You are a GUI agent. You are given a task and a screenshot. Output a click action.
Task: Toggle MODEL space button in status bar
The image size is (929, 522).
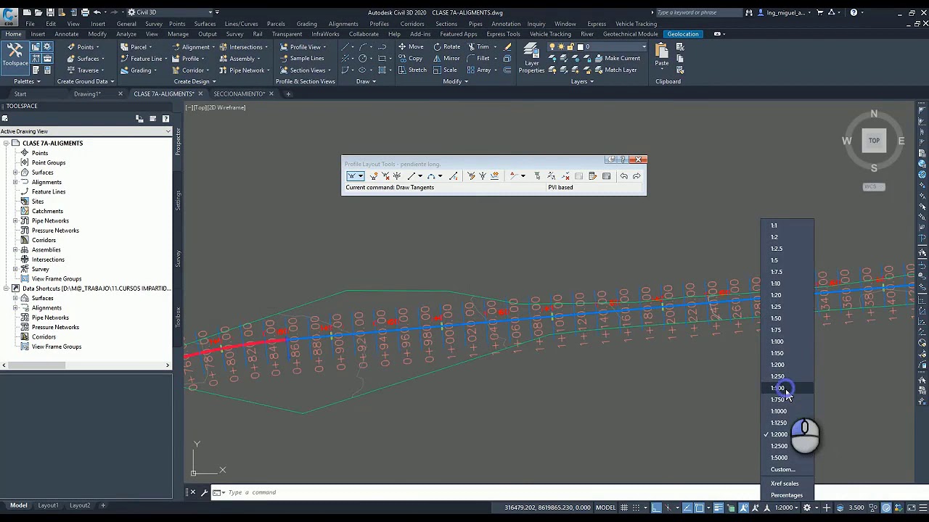tap(606, 507)
